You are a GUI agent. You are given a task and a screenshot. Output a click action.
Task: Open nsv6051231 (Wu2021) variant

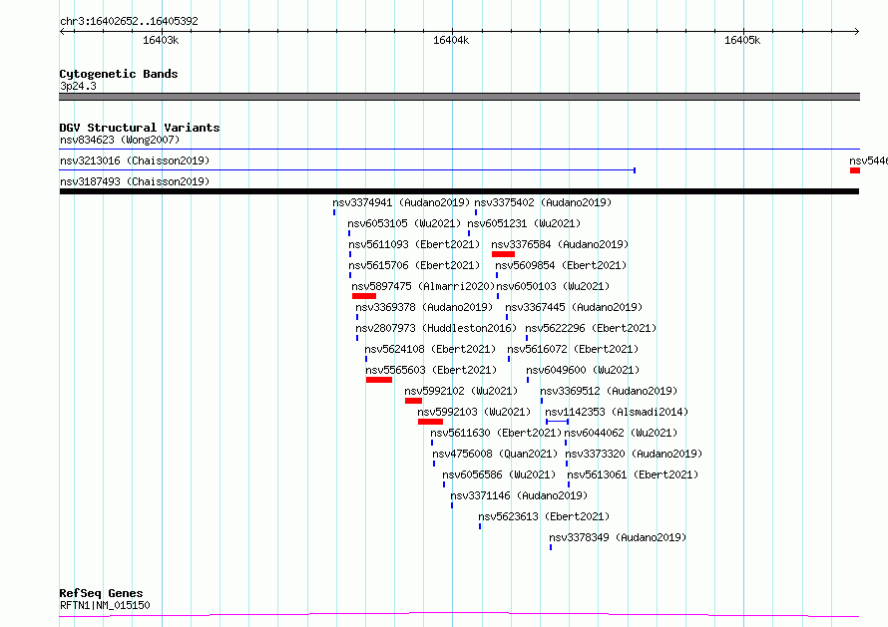[x=524, y=223]
